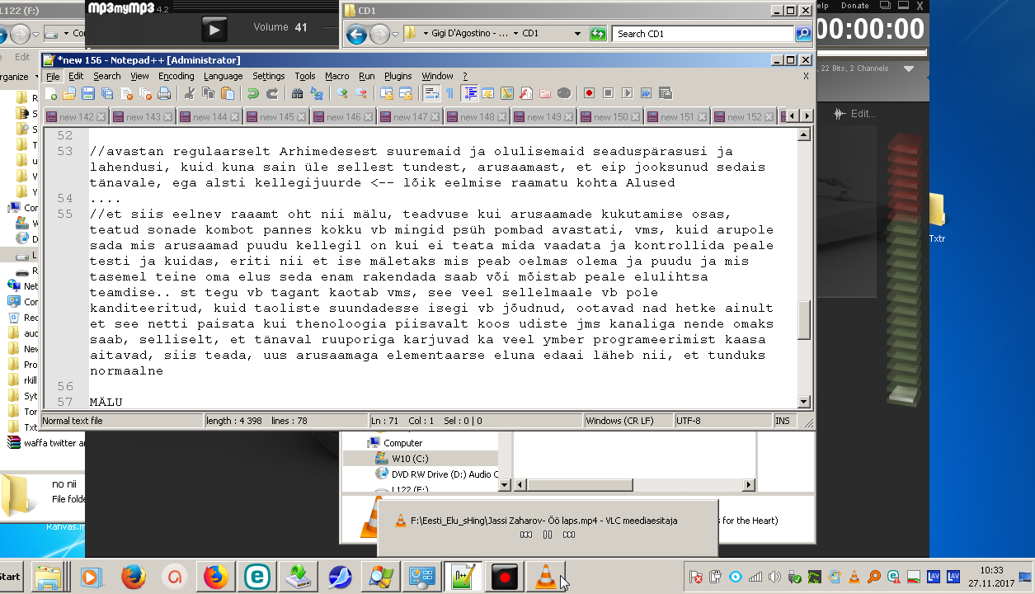Switch to the new 147 tab
This screenshot has width=1035, height=594.
[410, 117]
